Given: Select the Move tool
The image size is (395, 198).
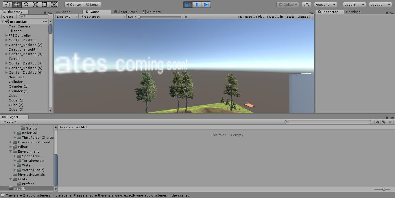Looking at the screenshot, I should [x=17, y=5].
